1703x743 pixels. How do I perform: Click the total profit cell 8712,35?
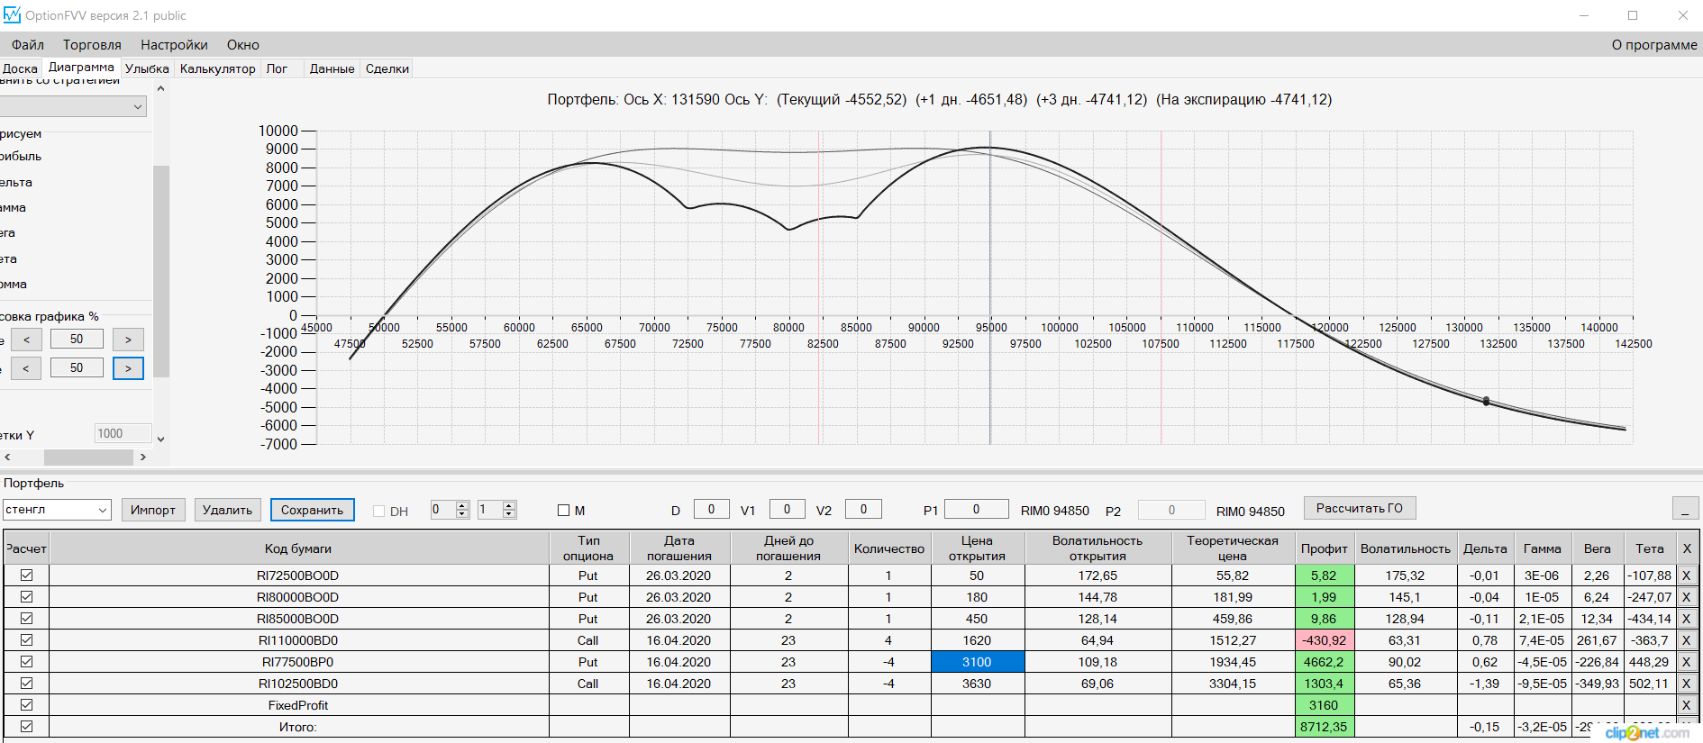click(x=1324, y=727)
